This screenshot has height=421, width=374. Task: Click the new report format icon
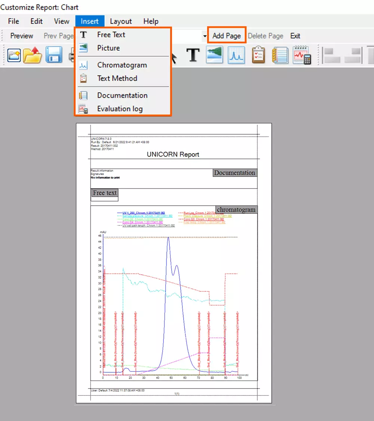click(14, 55)
